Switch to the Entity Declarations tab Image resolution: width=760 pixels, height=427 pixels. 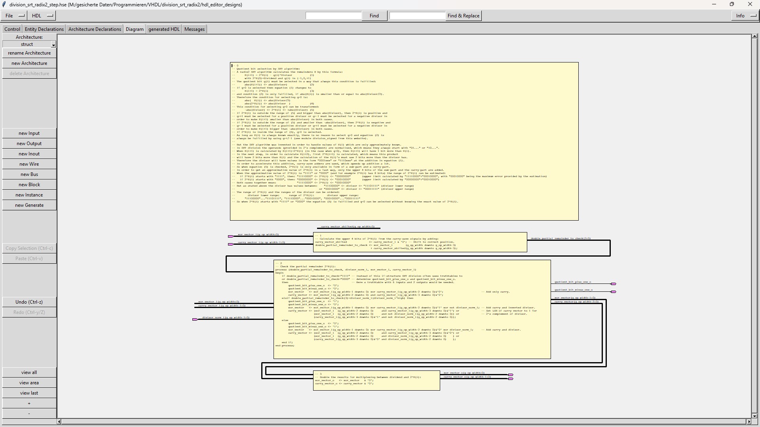pyautogui.click(x=44, y=29)
